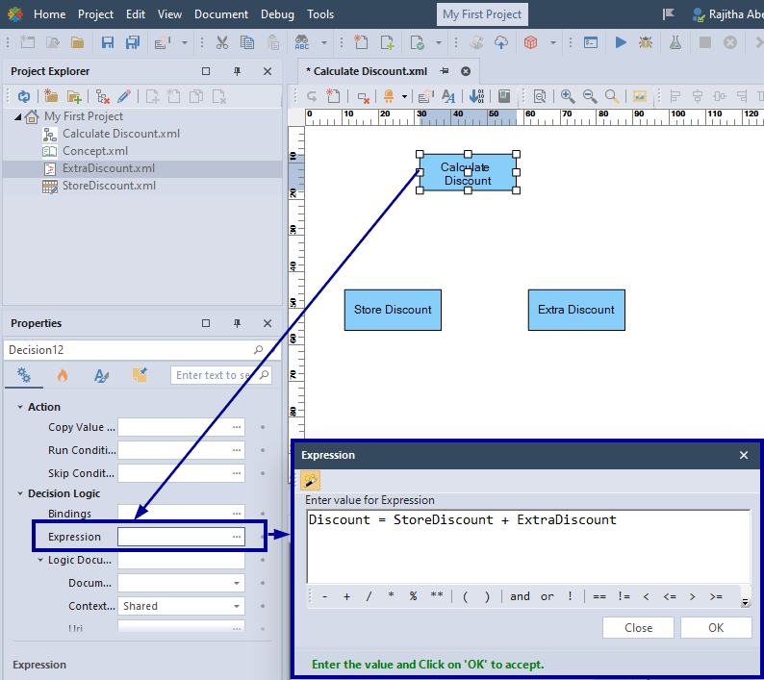
Task: Switch to the fire icon properties tab
Action: pyautogui.click(x=63, y=375)
